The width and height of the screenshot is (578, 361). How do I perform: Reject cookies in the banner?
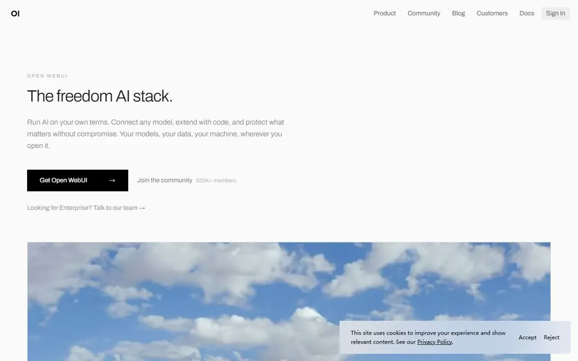click(x=551, y=338)
